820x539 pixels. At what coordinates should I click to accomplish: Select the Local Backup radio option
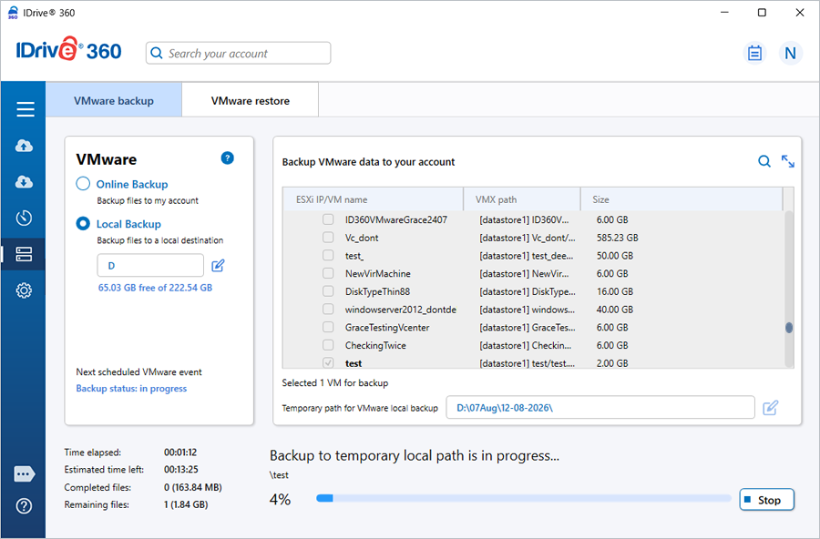[83, 223]
